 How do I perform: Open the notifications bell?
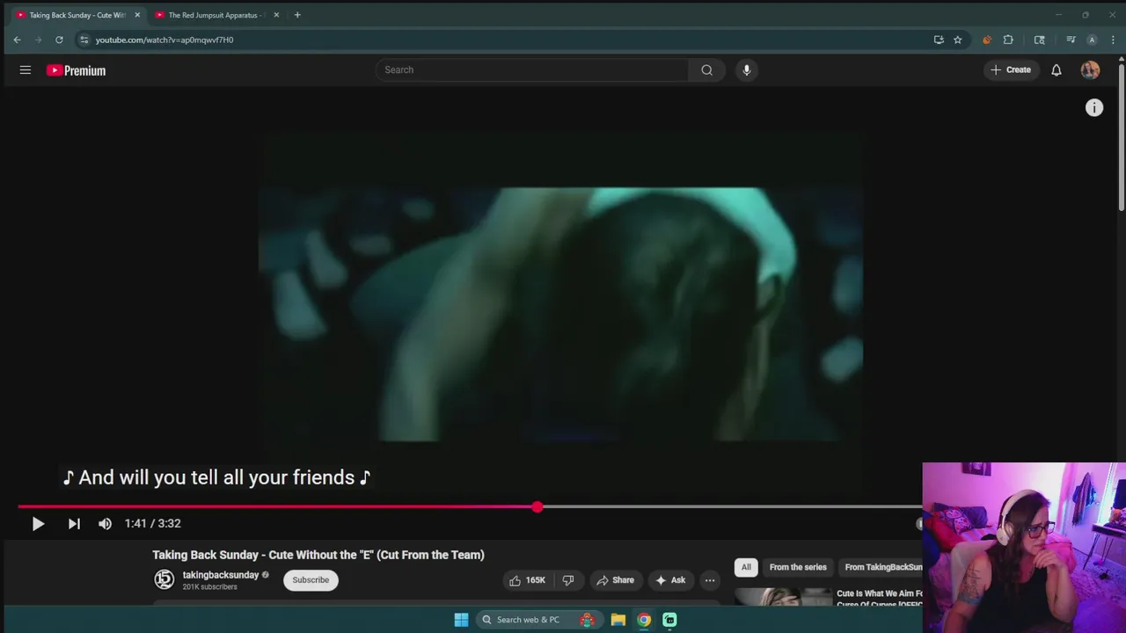[1057, 70]
